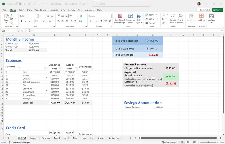Switch to the Data ribbon tab
Viewport: 225px width, 144px height.
click(63, 10)
